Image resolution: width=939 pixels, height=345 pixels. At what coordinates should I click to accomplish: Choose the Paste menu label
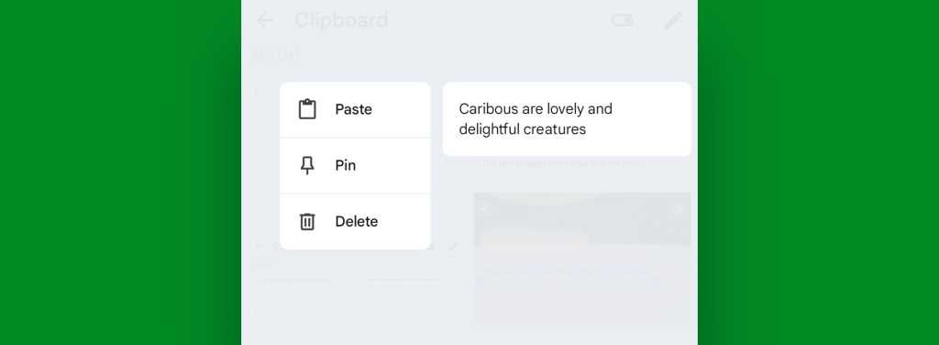[353, 109]
